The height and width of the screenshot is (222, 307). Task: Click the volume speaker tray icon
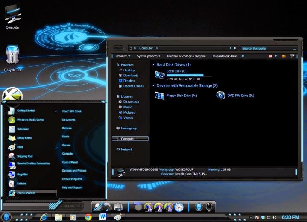coord(275,217)
